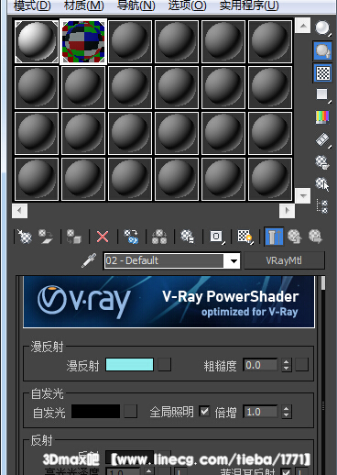Viewport: 337px width, 475px height.
Task: Click sample slots scroll right arrow
Action: 287,211
